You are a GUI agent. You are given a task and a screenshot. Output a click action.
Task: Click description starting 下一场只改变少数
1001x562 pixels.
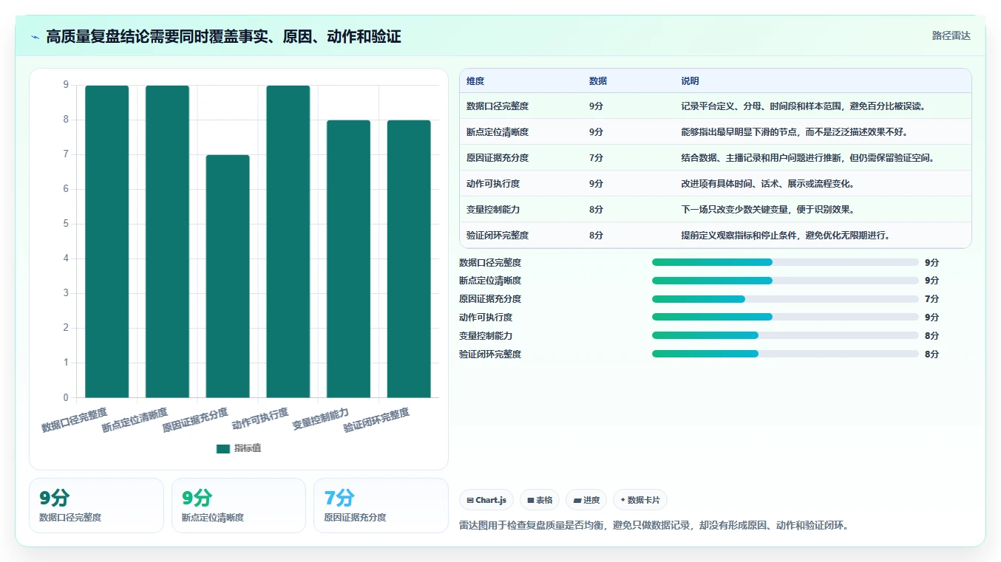pos(768,210)
